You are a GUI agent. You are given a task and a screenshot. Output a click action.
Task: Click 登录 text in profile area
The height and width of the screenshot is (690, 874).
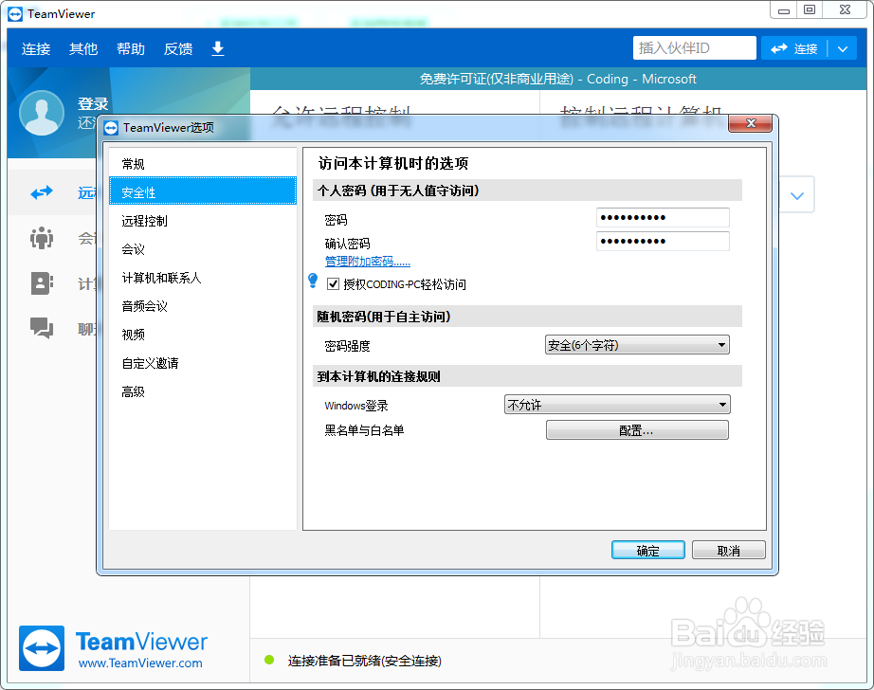[x=93, y=103]
